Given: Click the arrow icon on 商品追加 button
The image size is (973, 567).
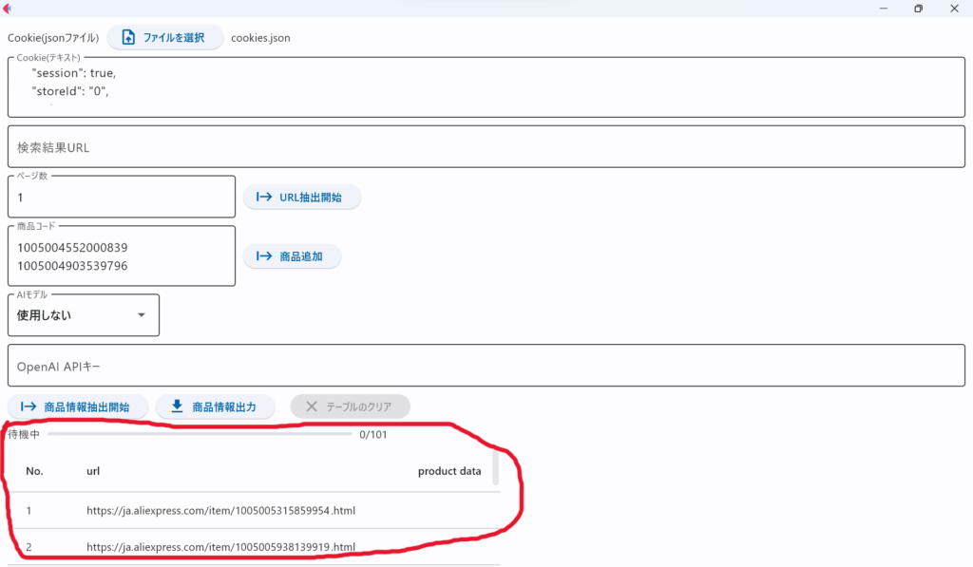Looking at the screenshot, I should pos(264,256).
